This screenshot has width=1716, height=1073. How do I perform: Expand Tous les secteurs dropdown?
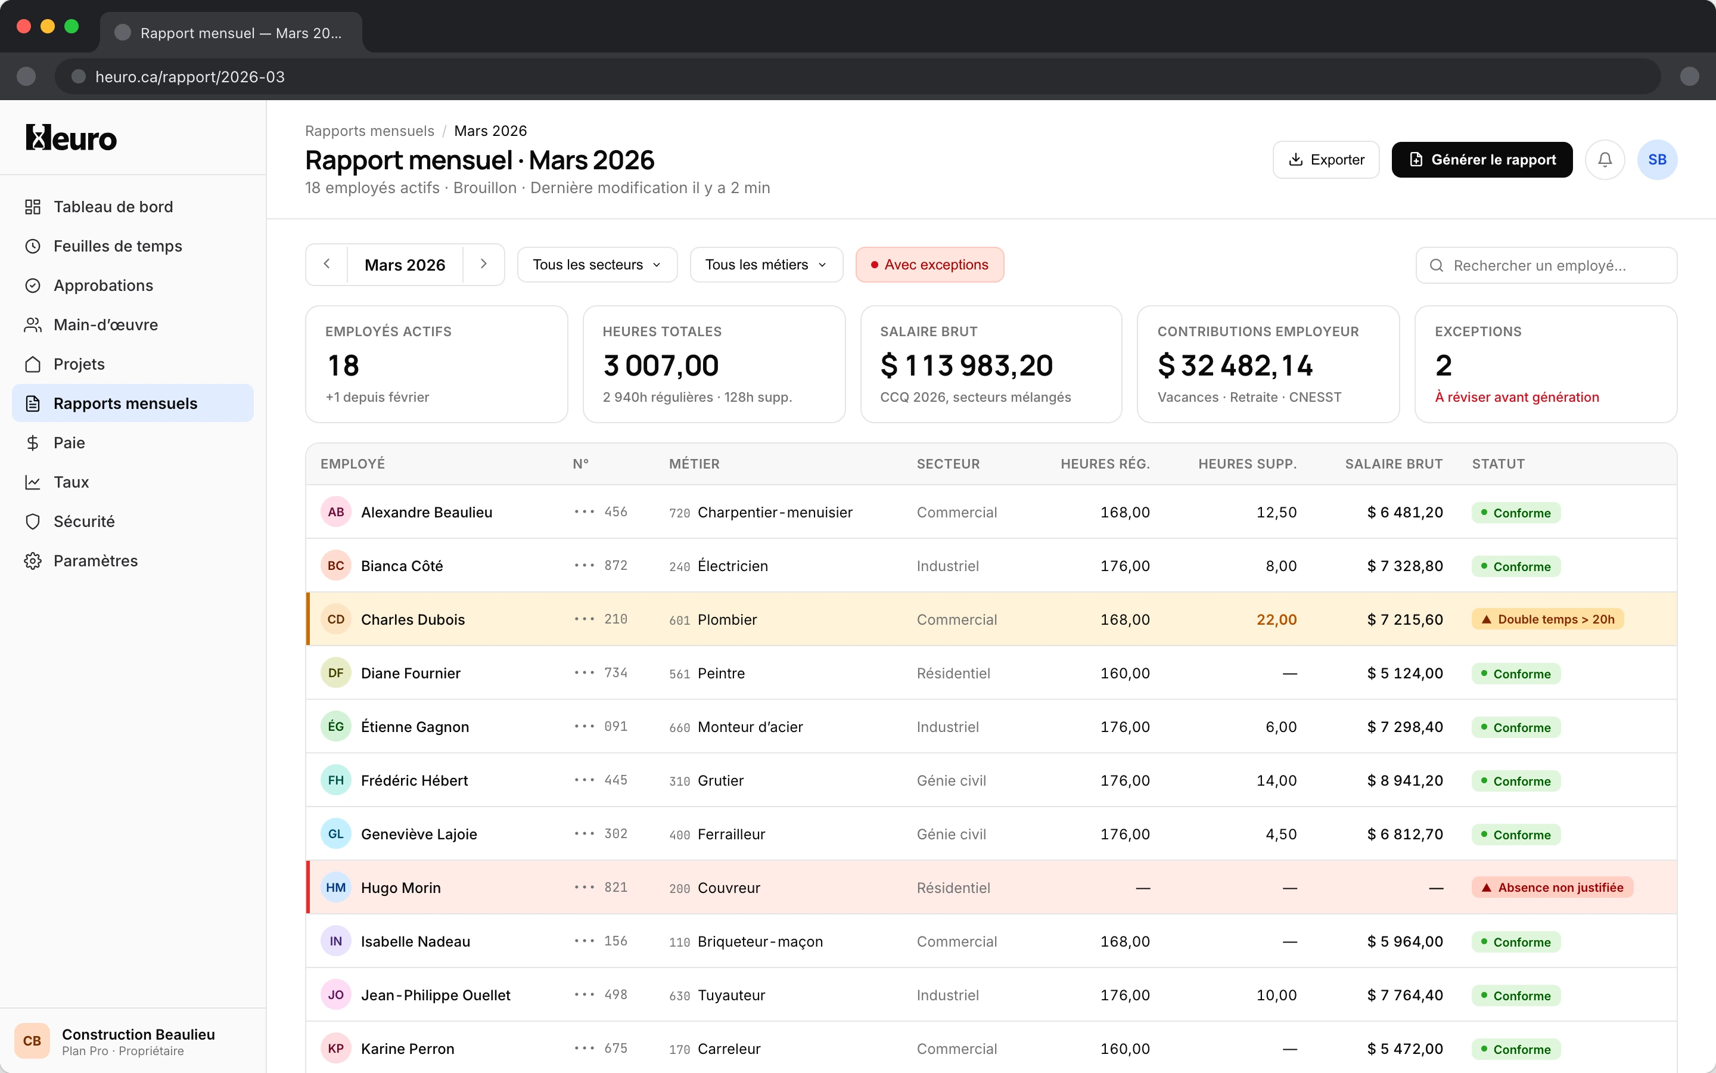(x=596, y=265)
